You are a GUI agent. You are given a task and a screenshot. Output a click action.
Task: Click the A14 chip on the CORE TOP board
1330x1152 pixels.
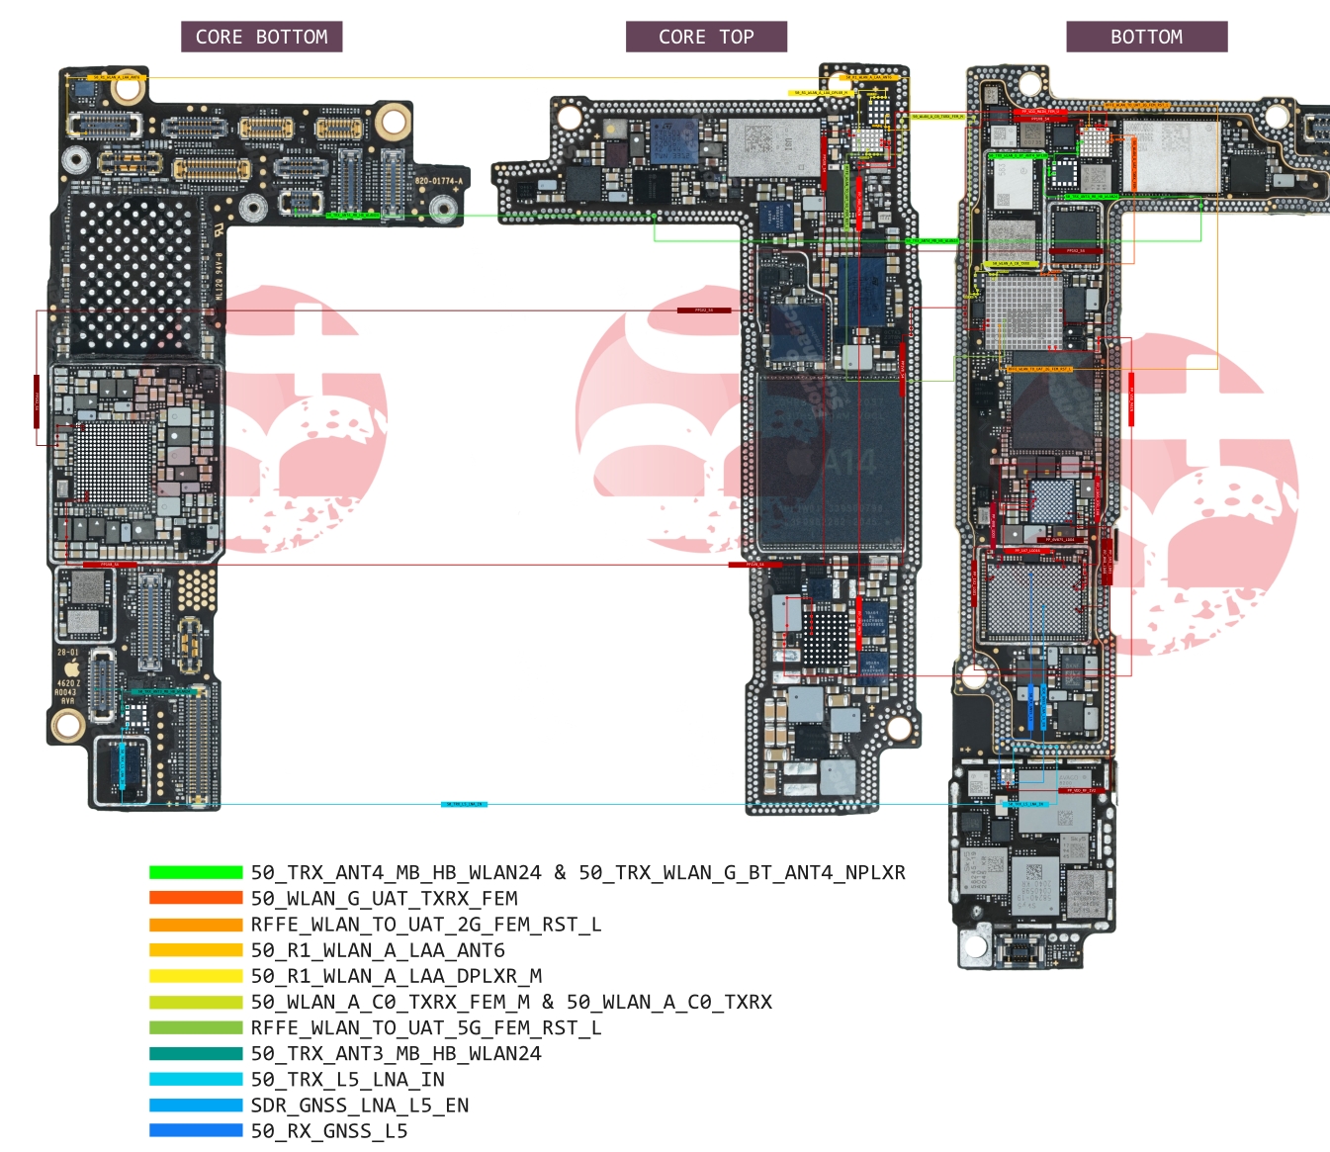pos(831,461)
